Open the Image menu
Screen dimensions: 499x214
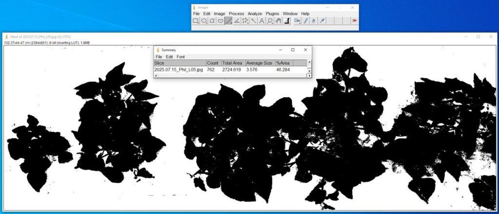point(220,14)
